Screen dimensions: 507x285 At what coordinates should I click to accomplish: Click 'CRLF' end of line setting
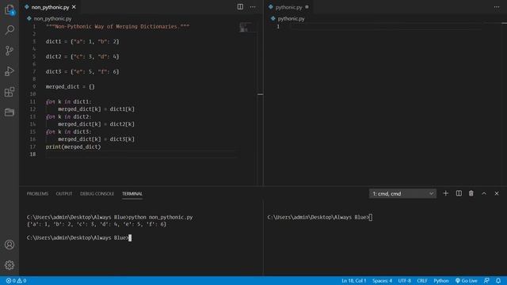click(x=422, y=280)
